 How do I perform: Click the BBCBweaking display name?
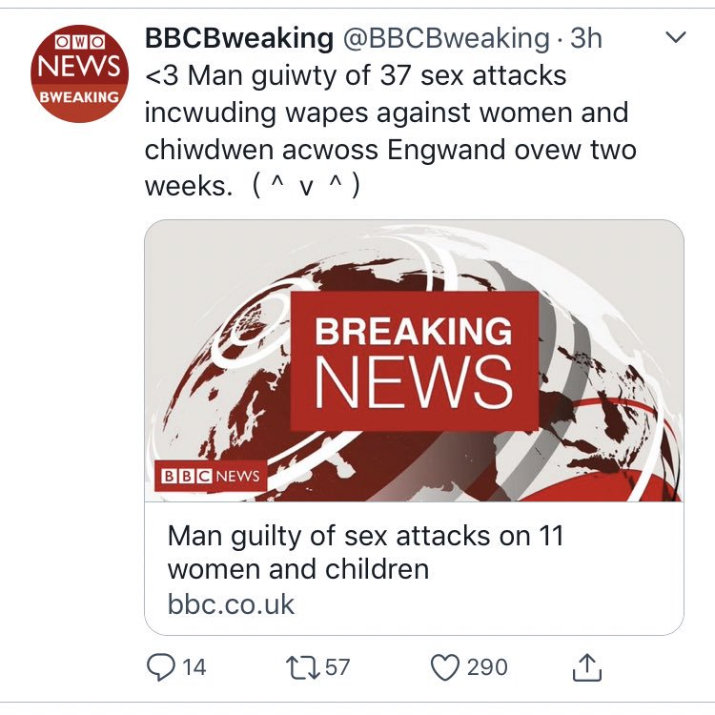(236, 38)
